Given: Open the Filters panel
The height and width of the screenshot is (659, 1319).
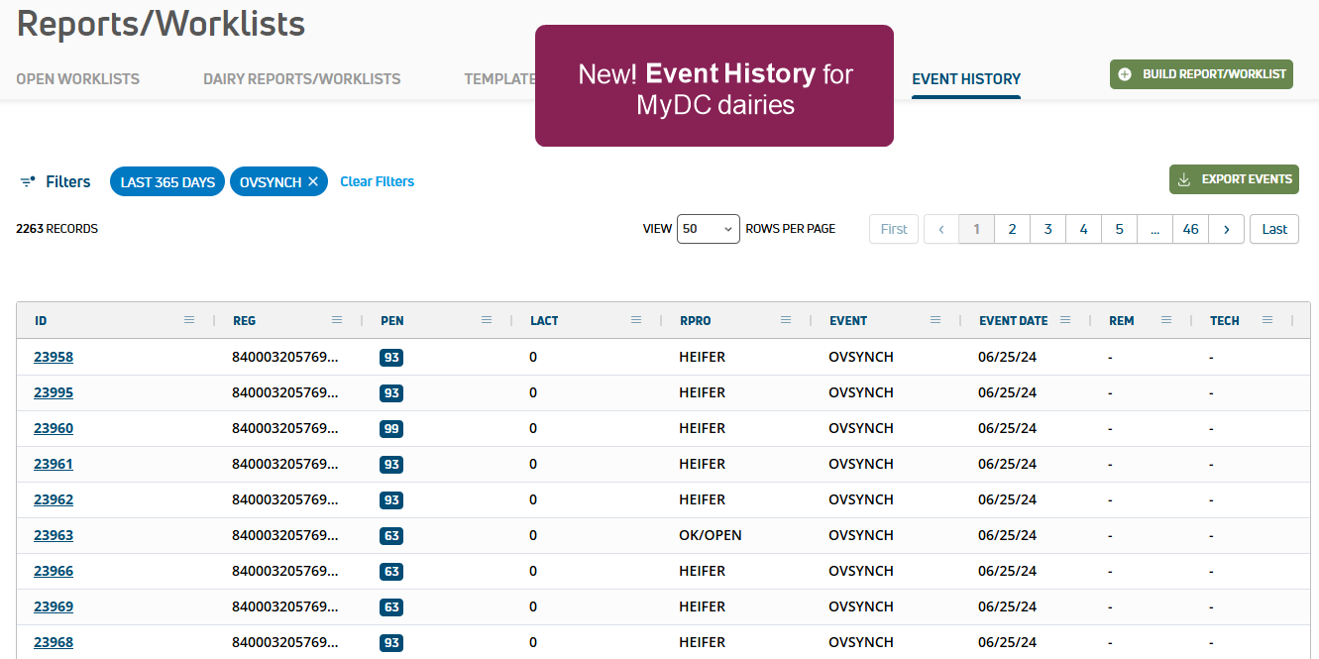Looking at the screenshot, I should [55, 182].
